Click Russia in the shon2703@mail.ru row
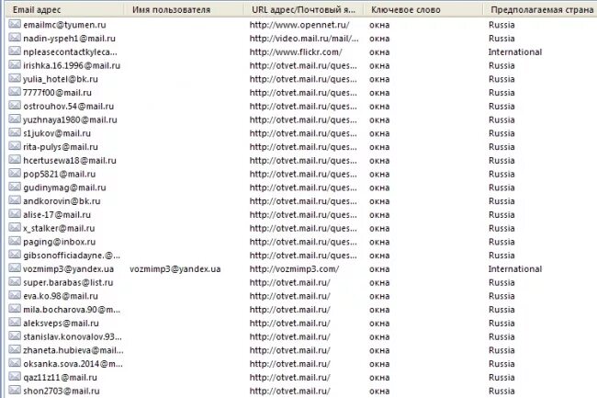This screenshot has width=597, height=398. [501, 392]
